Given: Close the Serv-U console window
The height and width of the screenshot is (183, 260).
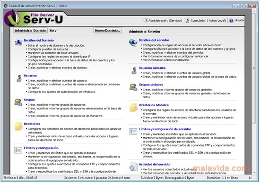Looking at the screenshot, I should 252,6.
